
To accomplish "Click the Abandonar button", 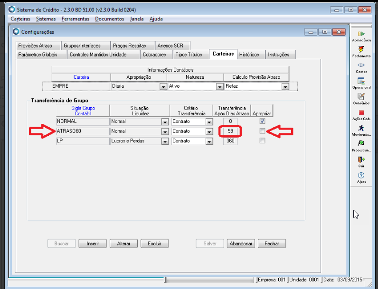I will click(241, 243).
